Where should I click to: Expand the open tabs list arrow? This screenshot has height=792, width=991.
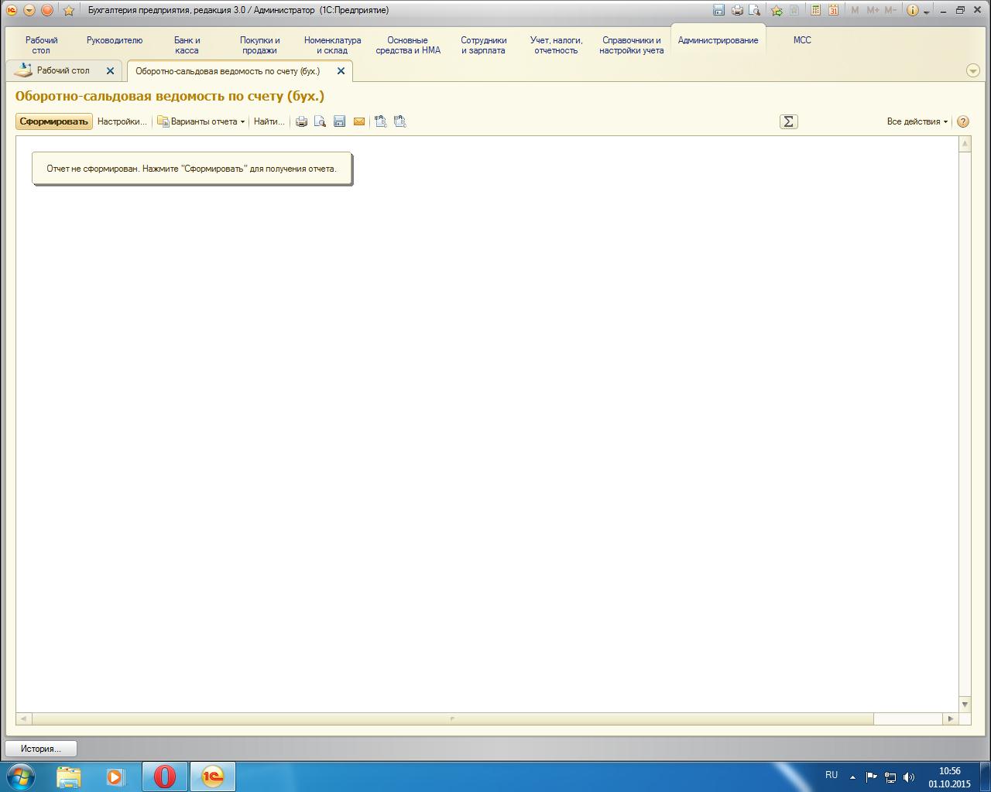973,70
